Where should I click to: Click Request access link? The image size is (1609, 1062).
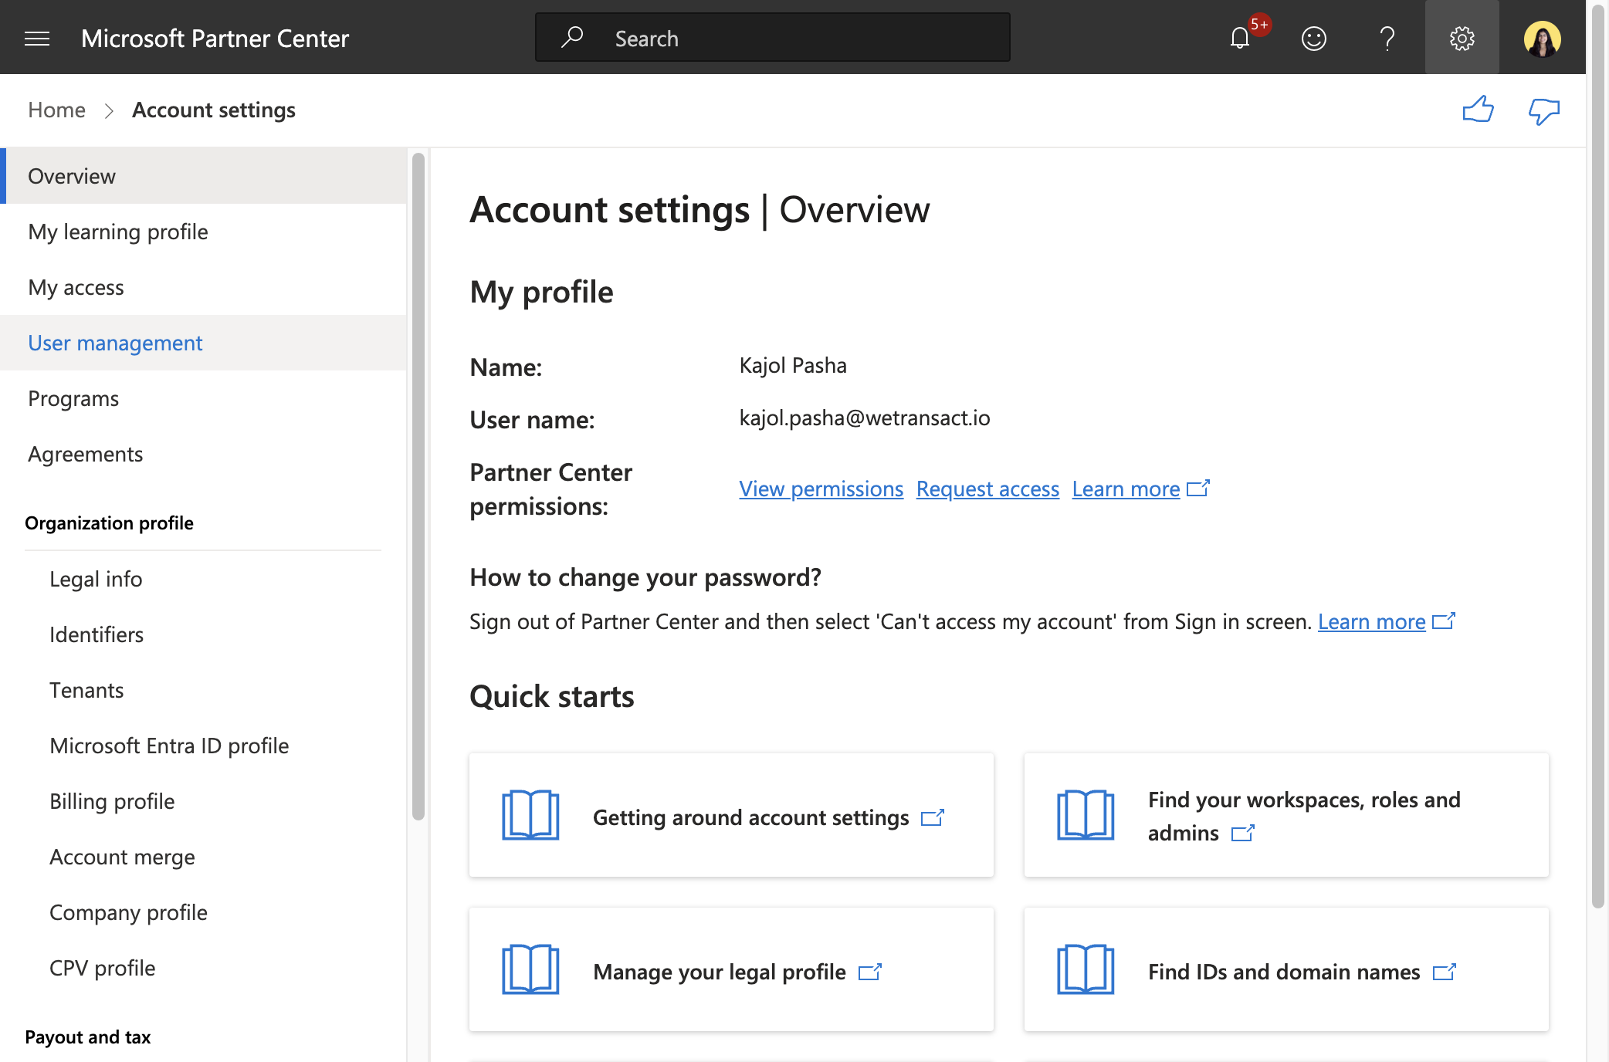pos(987,489)
